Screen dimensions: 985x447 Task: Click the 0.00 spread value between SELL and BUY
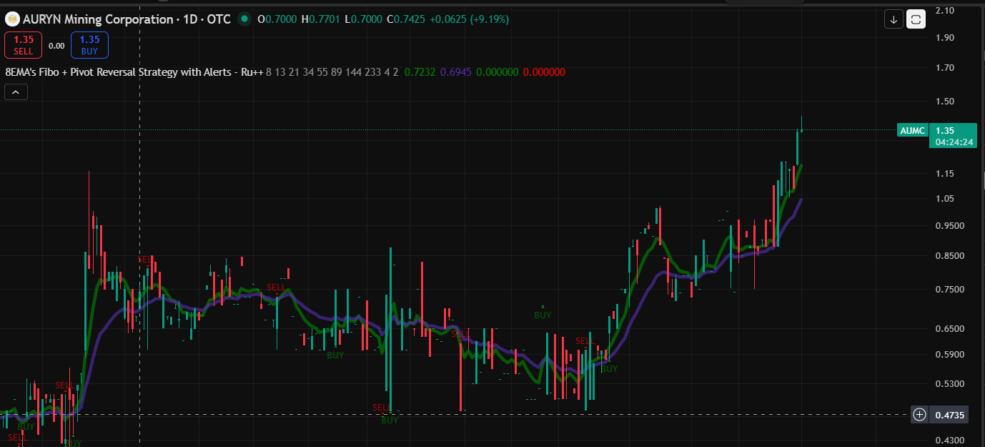(56, 46)
